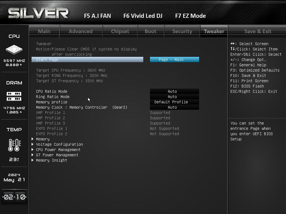Click the DRAM memory sticks icon
The height and width of the screenshot is (214, 286).
[x=14, y=96]
